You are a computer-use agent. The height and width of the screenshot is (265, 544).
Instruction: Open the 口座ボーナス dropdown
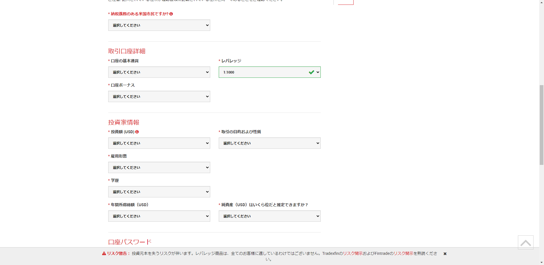pyautogui.click(x=159, y=96)
